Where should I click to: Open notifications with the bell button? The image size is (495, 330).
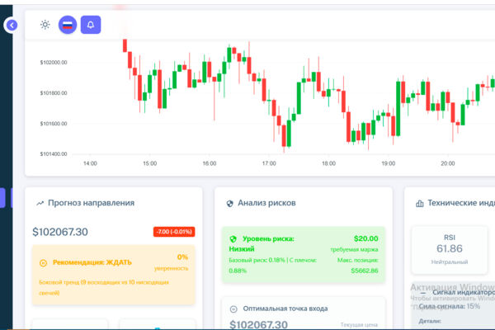coord(91,25)
